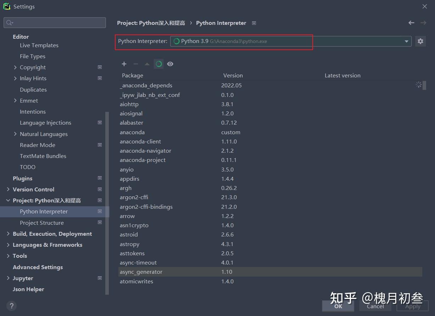Focus the settings search field

[x=55, y=23]
